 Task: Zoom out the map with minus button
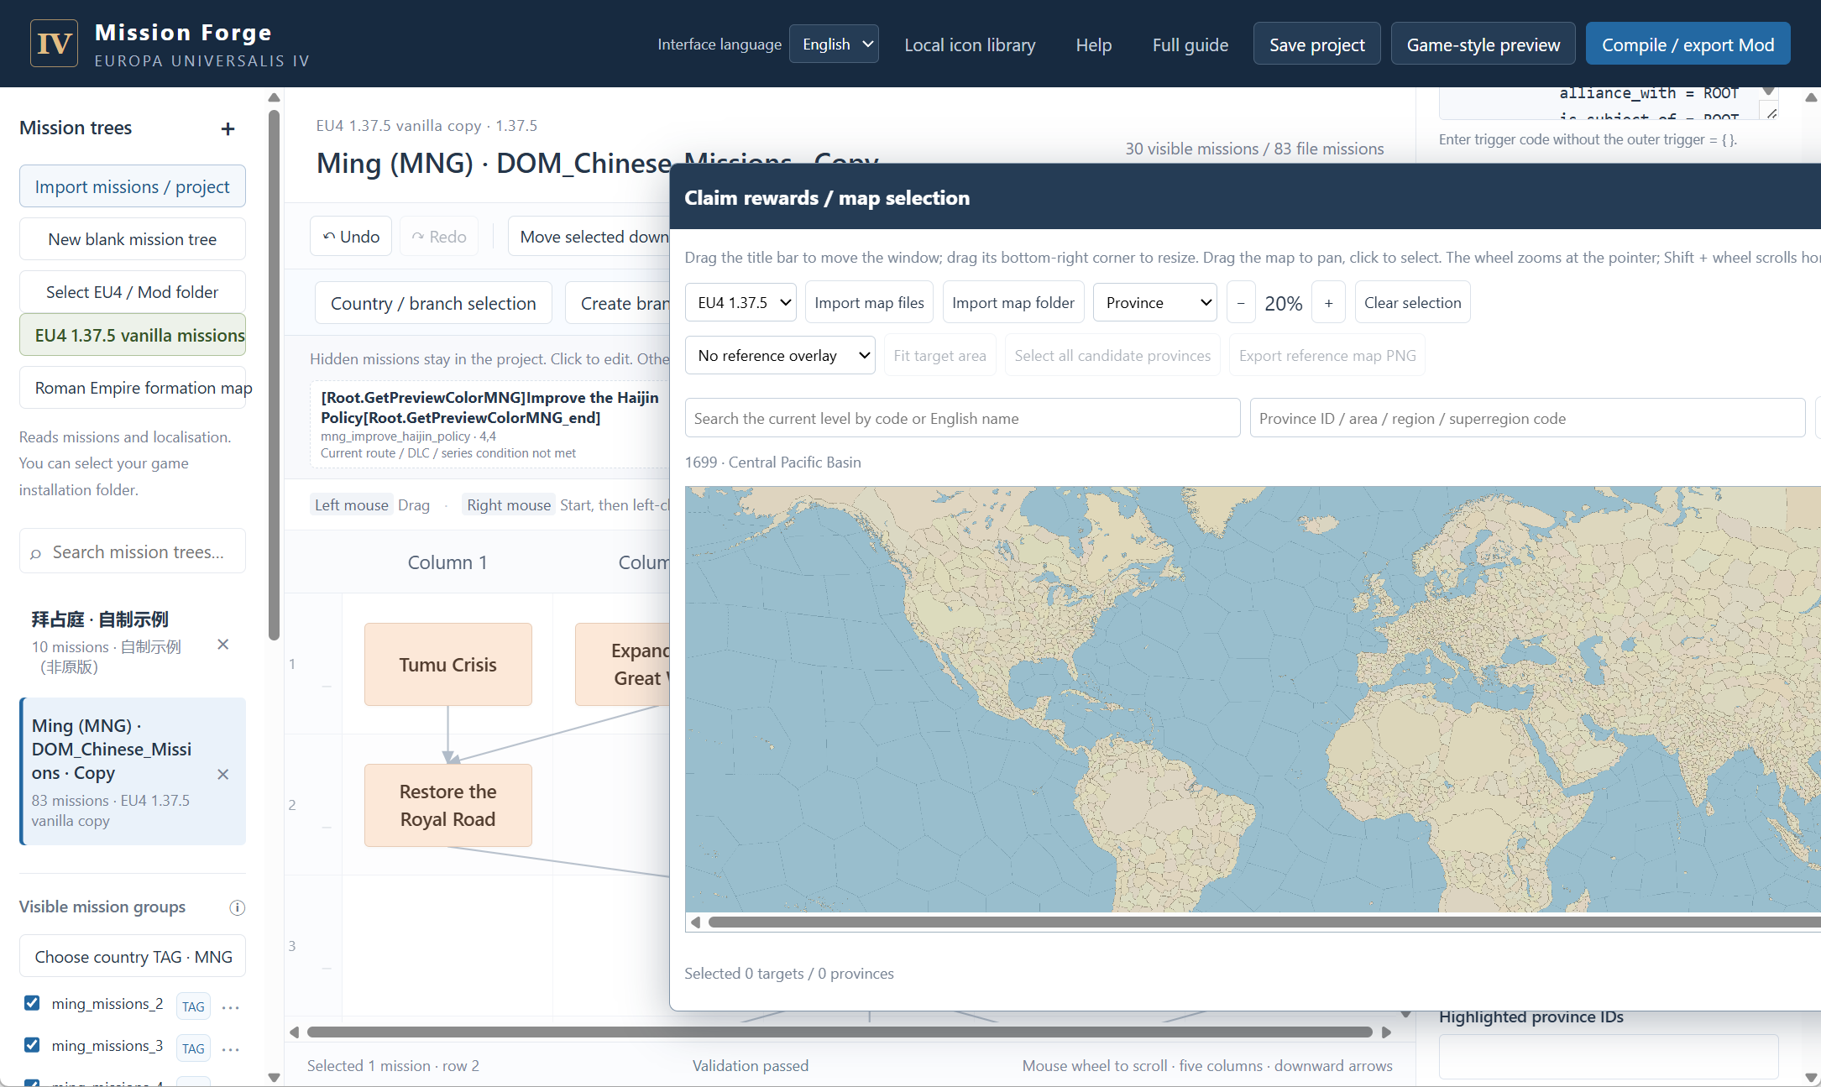1240,303
